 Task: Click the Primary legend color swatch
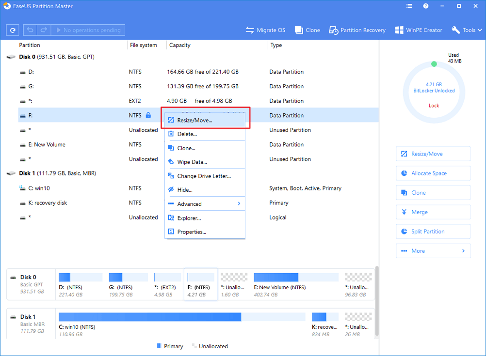[159, 346]
